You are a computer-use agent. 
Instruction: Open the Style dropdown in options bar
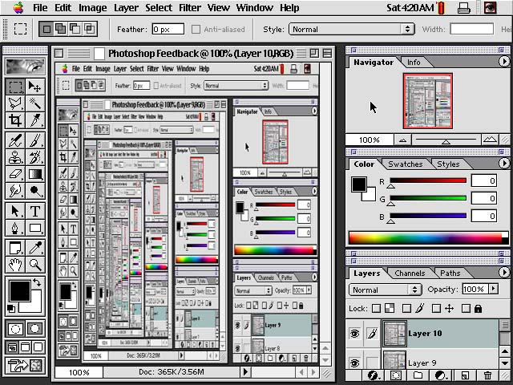pyautogui.click(x=352, y=30)
